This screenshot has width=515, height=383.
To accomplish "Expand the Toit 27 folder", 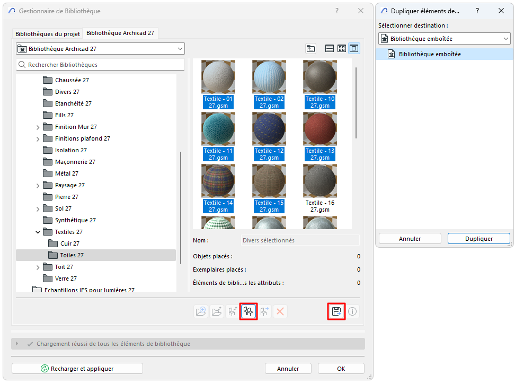I will pos(38,267).
